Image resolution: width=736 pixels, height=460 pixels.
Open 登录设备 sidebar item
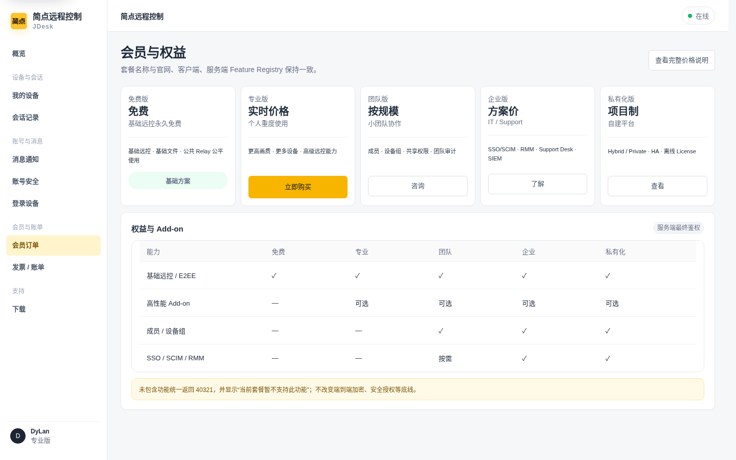53,203
